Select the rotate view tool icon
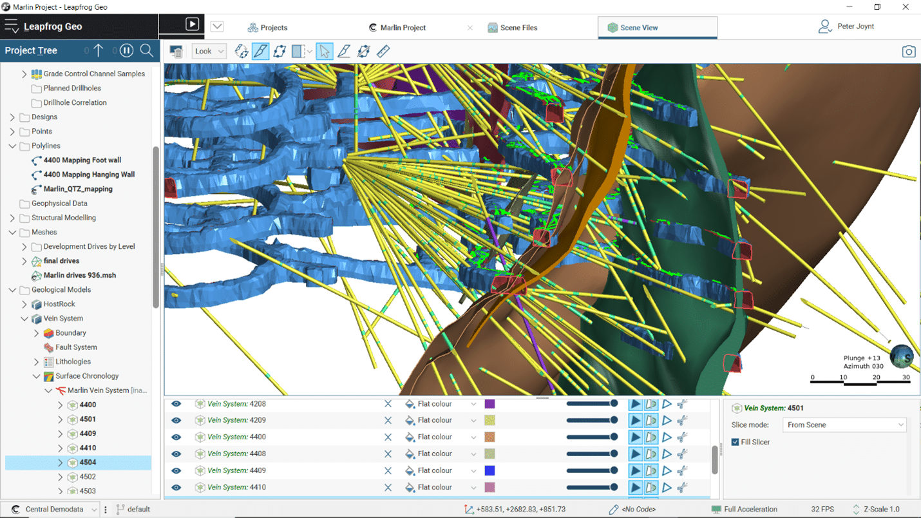This screenshot has width=921, height=518. pyautogui.click(x=242, y=52)
